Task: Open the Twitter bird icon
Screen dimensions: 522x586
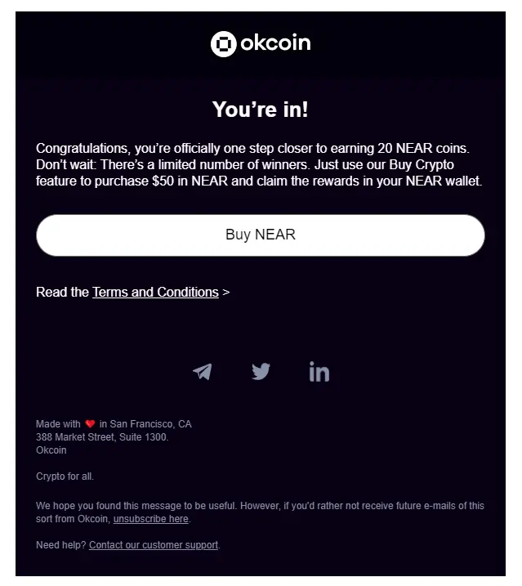Action: [x=261, y=372]
